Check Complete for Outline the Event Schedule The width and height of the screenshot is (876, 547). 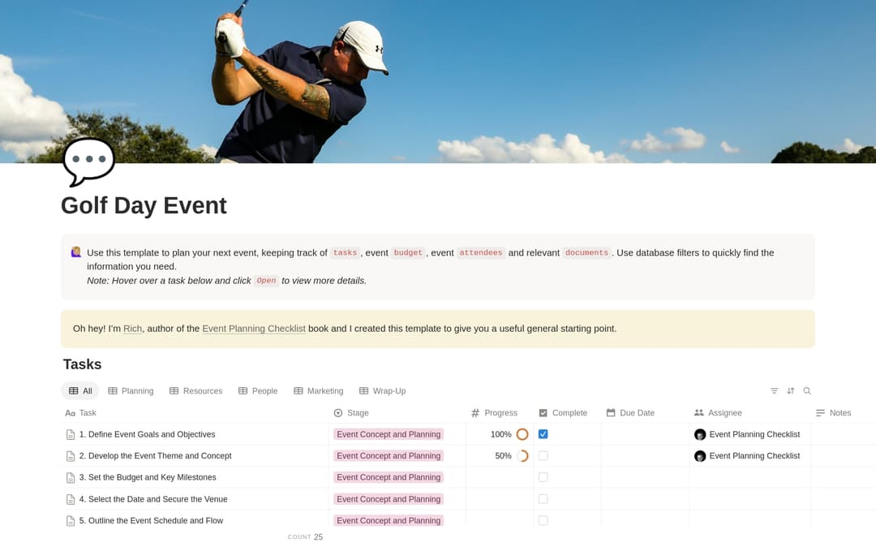coord(543,521)
